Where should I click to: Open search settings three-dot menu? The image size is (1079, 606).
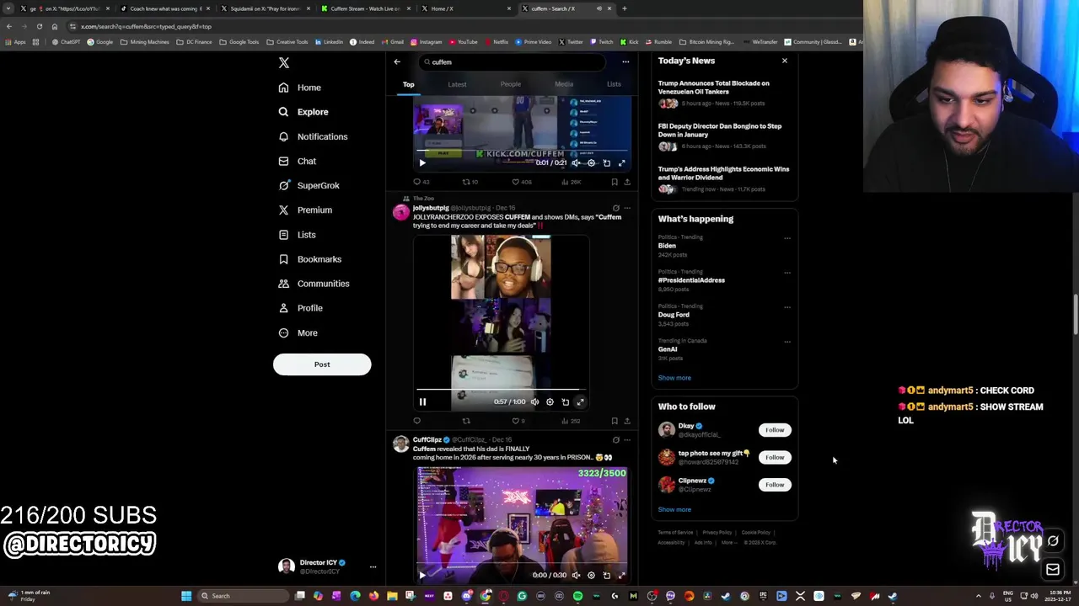coord(625,61)
